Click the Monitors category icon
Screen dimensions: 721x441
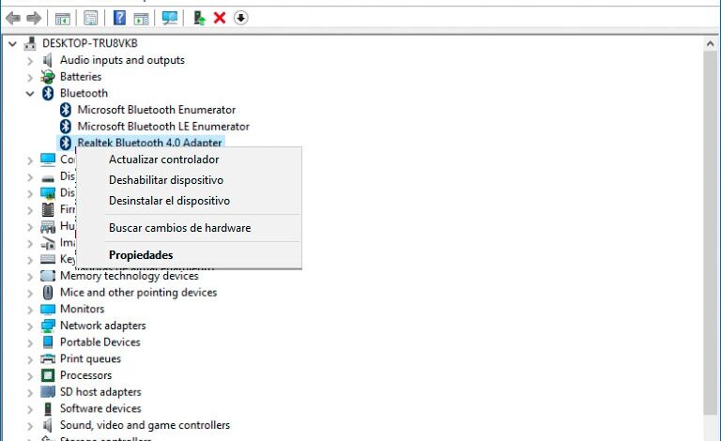(x=48, y=309)
